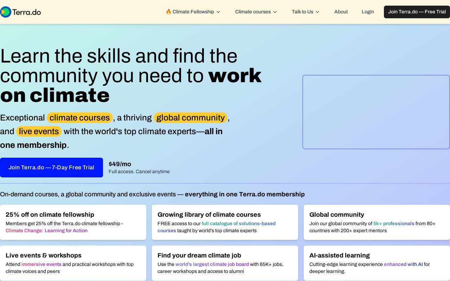This screenshot has height=281, width=450.
Task: Click the highlighted climate courses phrase
Action: point(80,118)
